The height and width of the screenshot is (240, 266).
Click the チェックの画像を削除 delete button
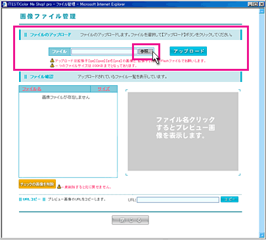click(x=37, y=184)
